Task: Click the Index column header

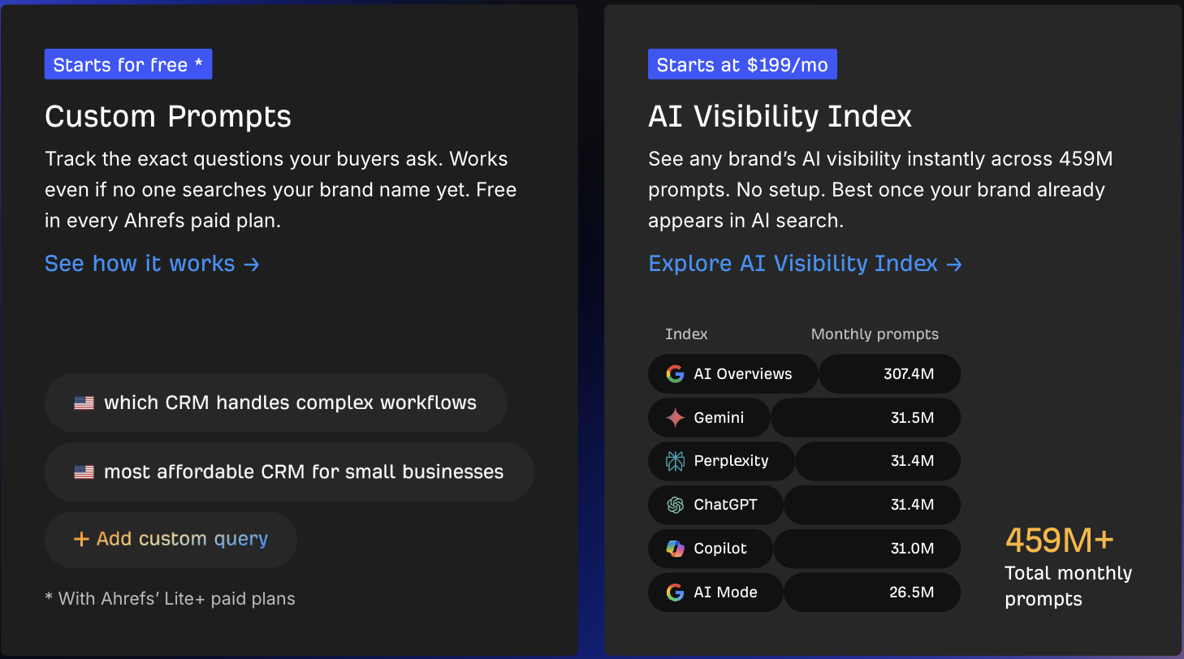Action: tap(686, 334)
